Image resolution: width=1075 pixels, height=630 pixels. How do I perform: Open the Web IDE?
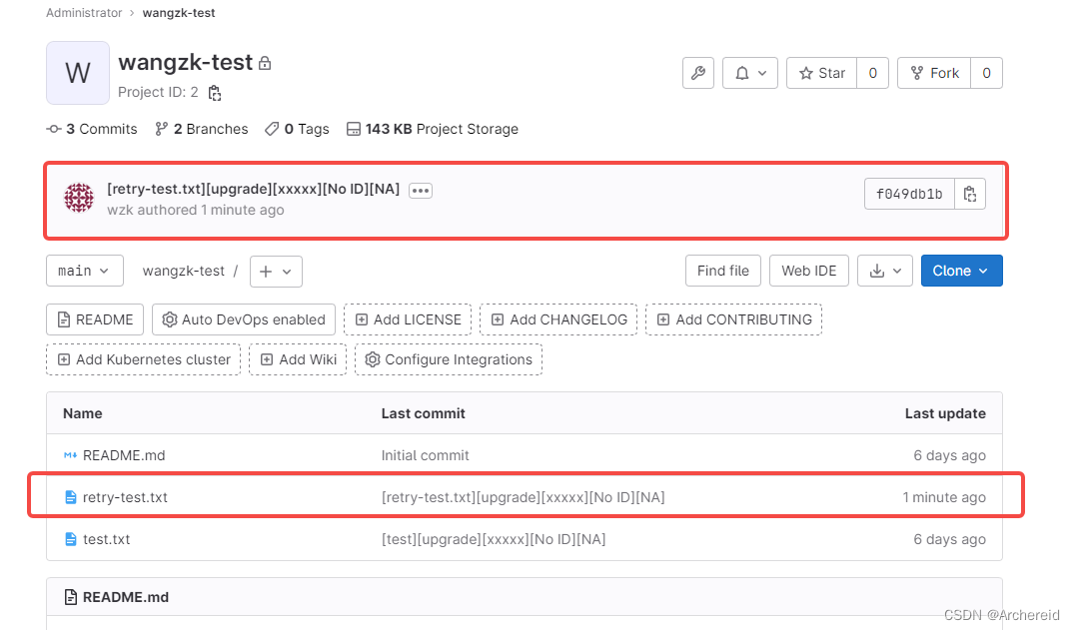point(808,271)
